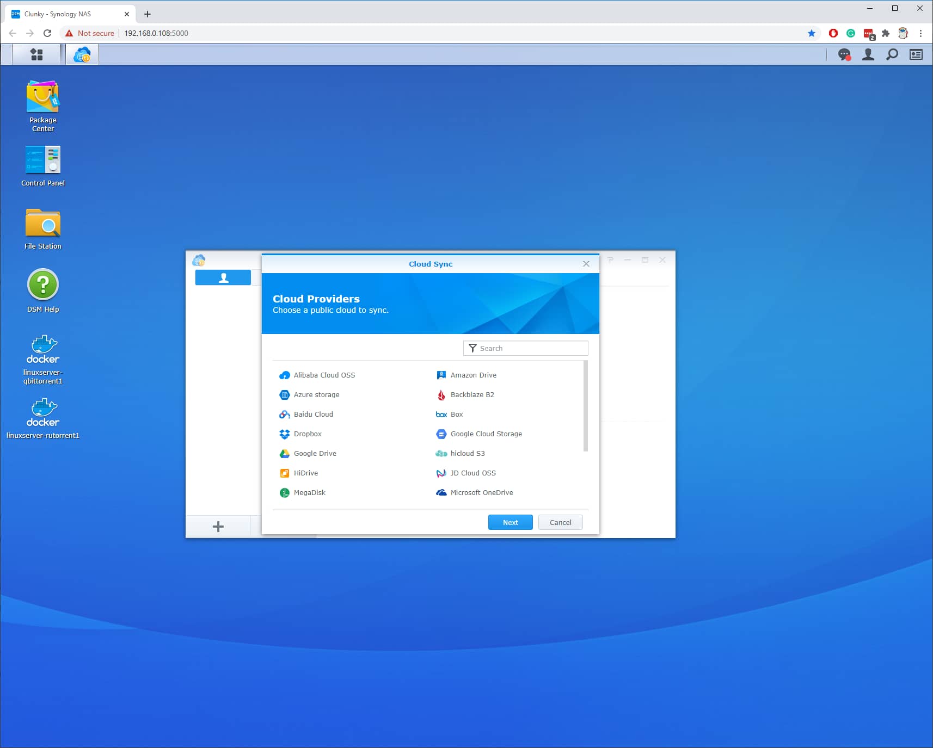Launch Control Panel from the desktop
The width and height of the screenshot is (933, 748).
43,166
